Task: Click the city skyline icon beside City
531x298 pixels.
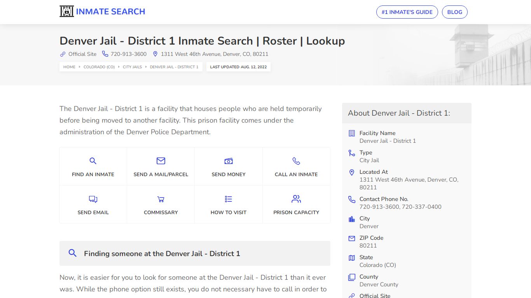Action: (352, 219)
